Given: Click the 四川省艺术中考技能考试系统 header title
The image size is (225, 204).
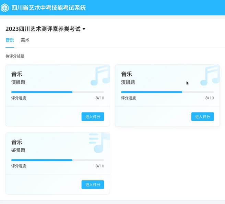Looking at the screenshot, I should (x=49, y=8).
